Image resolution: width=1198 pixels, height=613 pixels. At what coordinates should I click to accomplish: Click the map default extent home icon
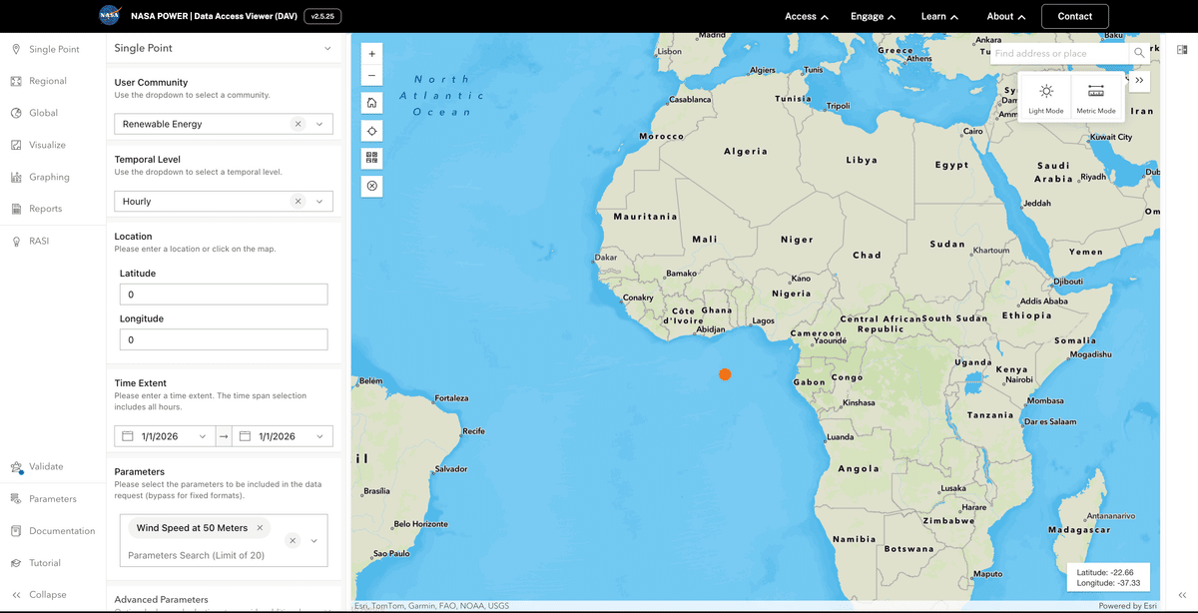[x=371, y=102]
